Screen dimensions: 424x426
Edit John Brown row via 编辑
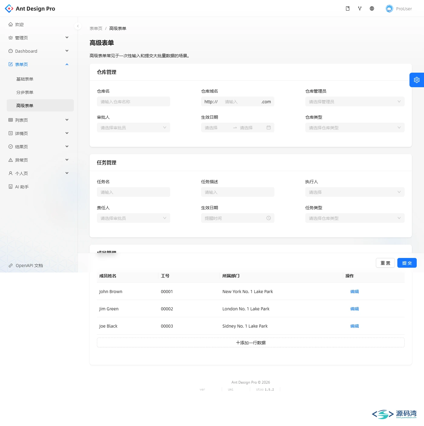pos(355,291)
